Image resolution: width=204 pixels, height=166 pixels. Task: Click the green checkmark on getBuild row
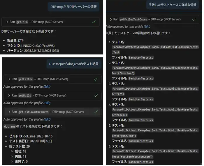(x=96, y=96)
